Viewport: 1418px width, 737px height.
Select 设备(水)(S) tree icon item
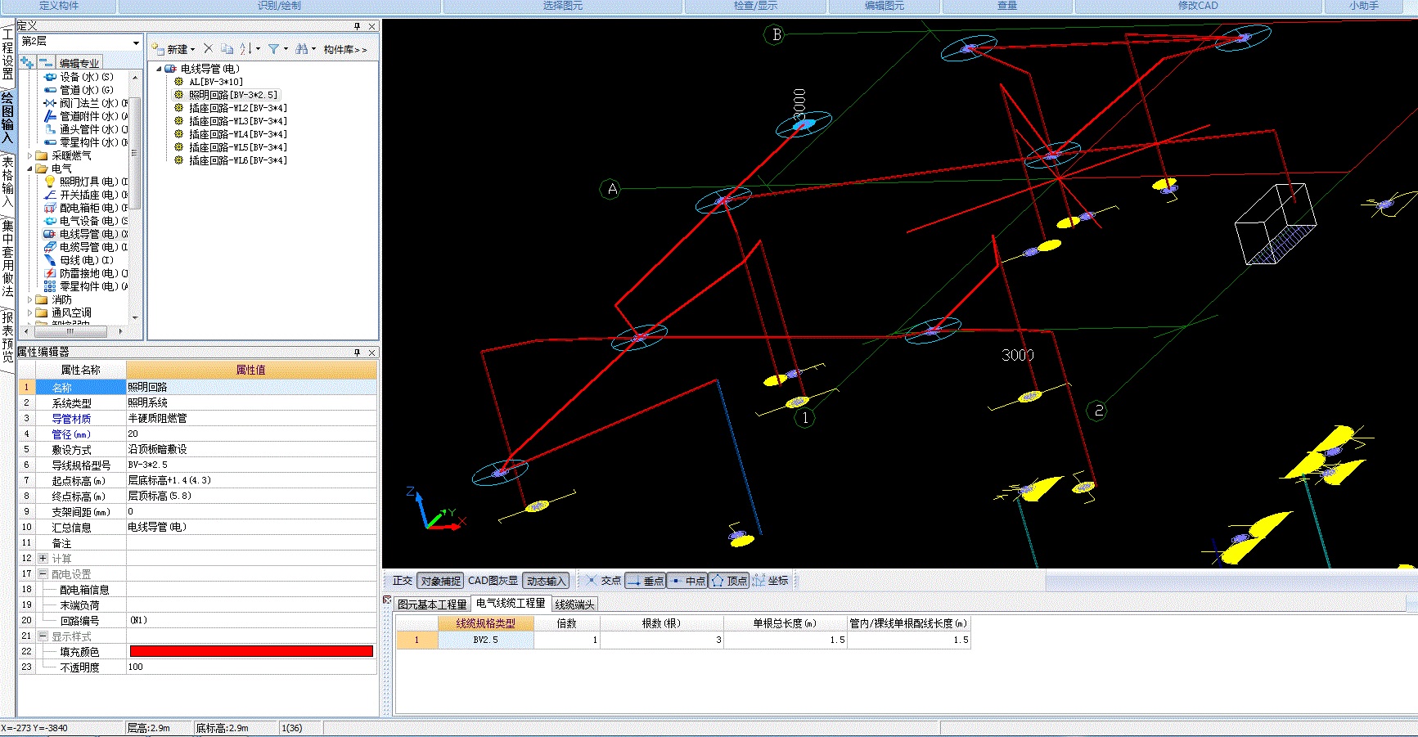79,77
